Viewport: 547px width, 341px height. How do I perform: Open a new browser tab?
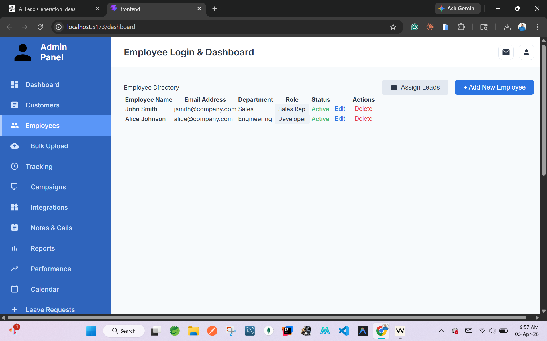click(x=215, y=9)
